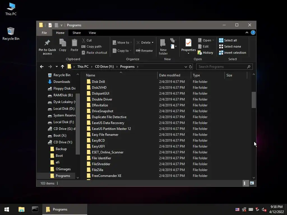Go up one folder level arrow
The height and width of the screenshot is (215, 287).
point(63,67)
